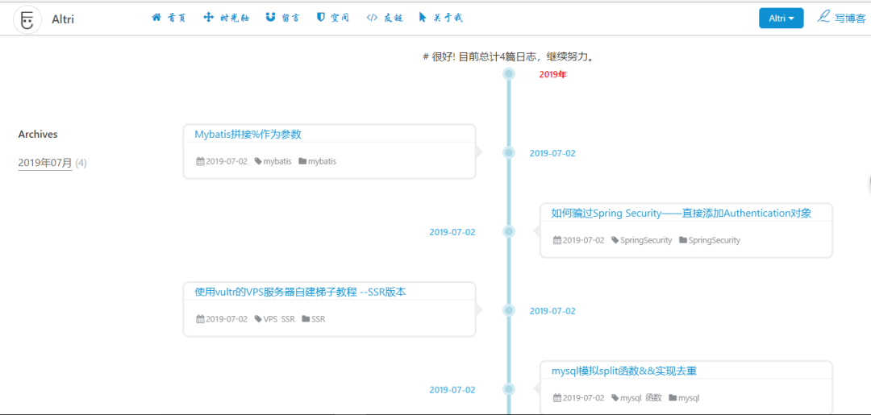The width and height of the screenshot is (871, 415).
Task: Click folder icon in mysql split card
Action: coord(673,398)
